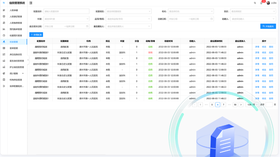The height and width of the screenshot is (157, 280).
Task: Click the 配置名称 column header in table
Action: (41, 41)
